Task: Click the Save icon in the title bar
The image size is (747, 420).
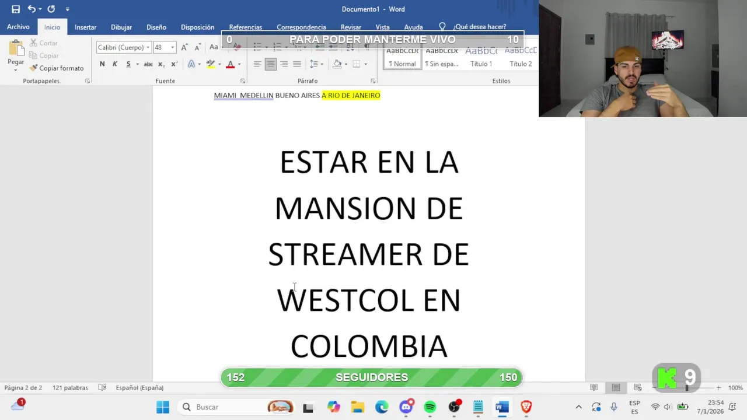Action: (x=16, y=9)
